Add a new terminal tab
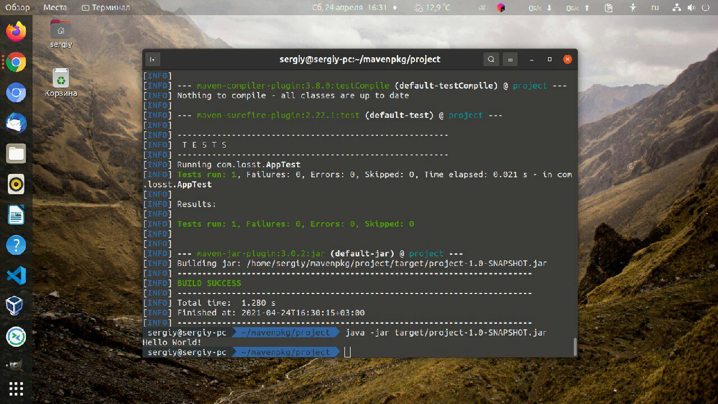Screen dimensions: 718x404 (x=152, y=59)
